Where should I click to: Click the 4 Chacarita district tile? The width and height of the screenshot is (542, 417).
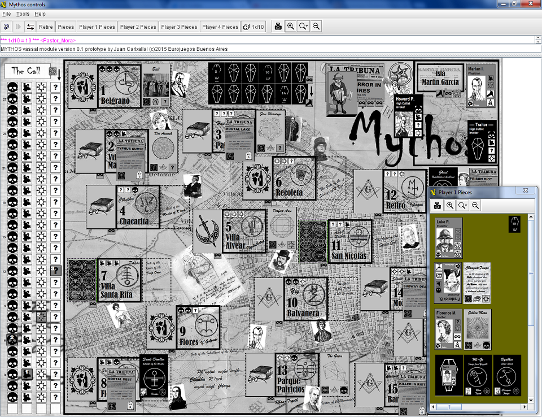(138, 207)
